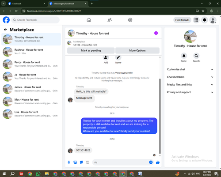
Task: Open Lisa · House for rent conversation
Action: coord(31,114)
